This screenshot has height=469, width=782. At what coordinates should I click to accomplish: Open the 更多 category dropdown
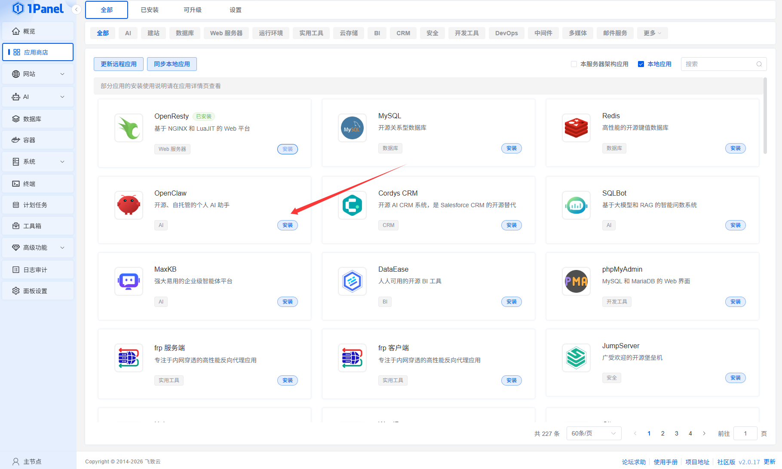pyautogui.click(x=652, y=33)
